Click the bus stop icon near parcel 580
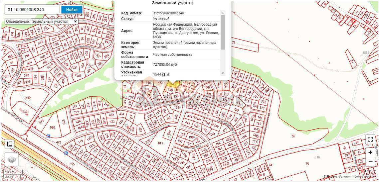The image size is (379, 182). (x=49, y=136)
